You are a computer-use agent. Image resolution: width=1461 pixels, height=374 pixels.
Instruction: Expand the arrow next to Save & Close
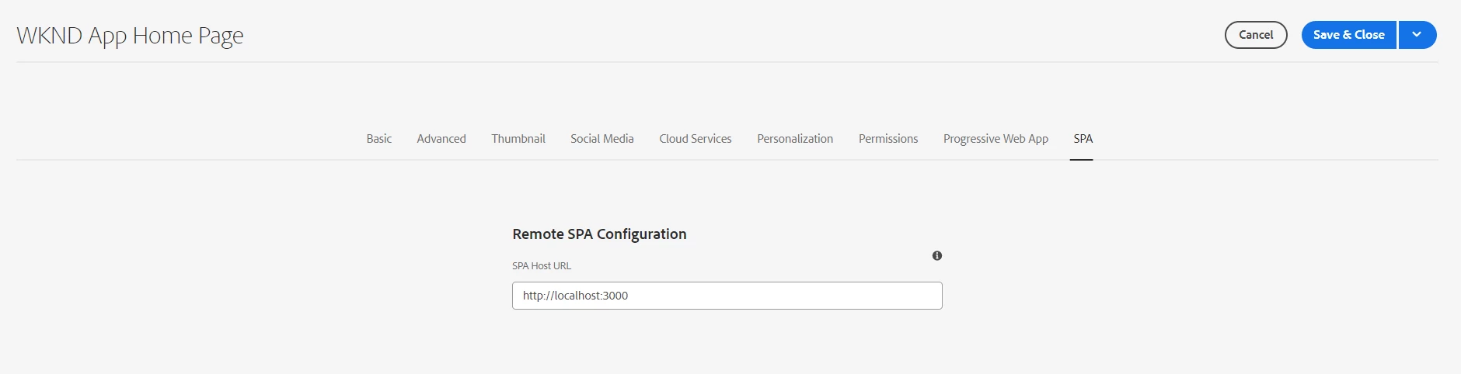1417,35
